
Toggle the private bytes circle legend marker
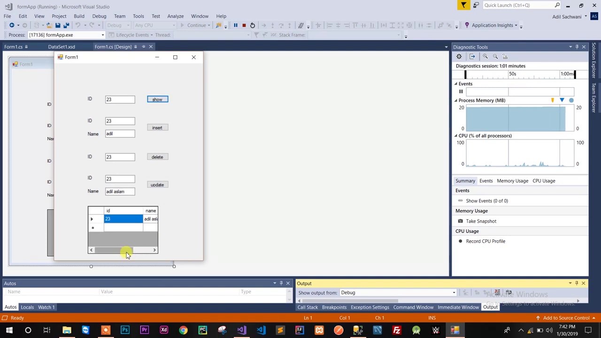coord(571,100)
